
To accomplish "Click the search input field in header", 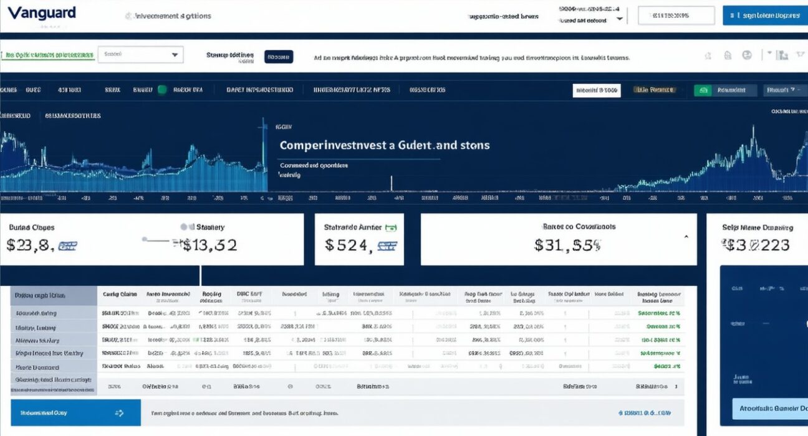I will (x=676, y=16).
